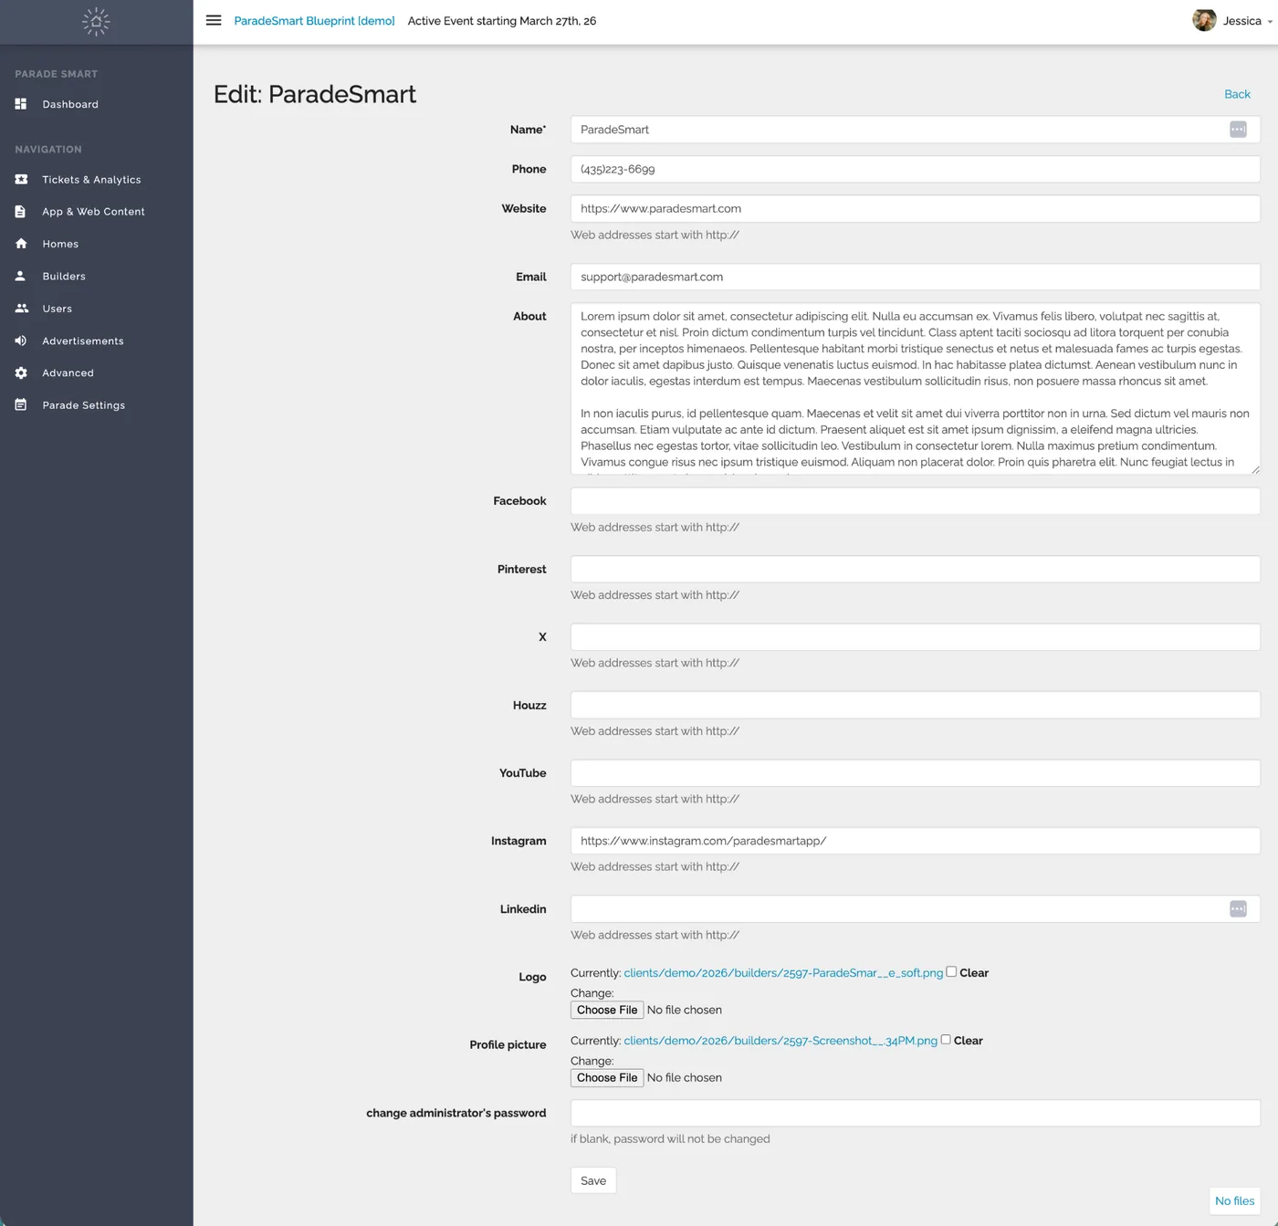Click the Instagram input field

click(x=916, y=841)
